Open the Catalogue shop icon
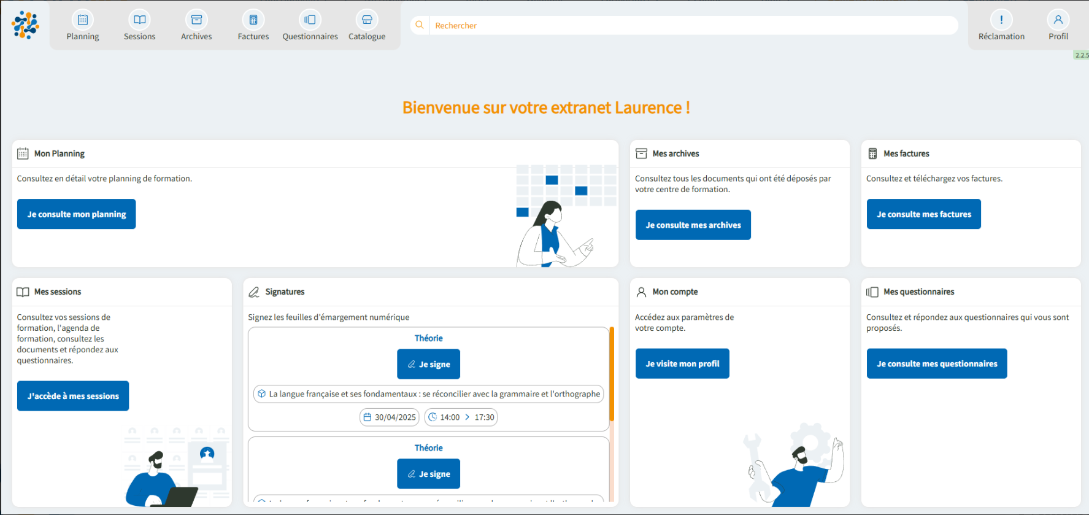 (367, 20)
